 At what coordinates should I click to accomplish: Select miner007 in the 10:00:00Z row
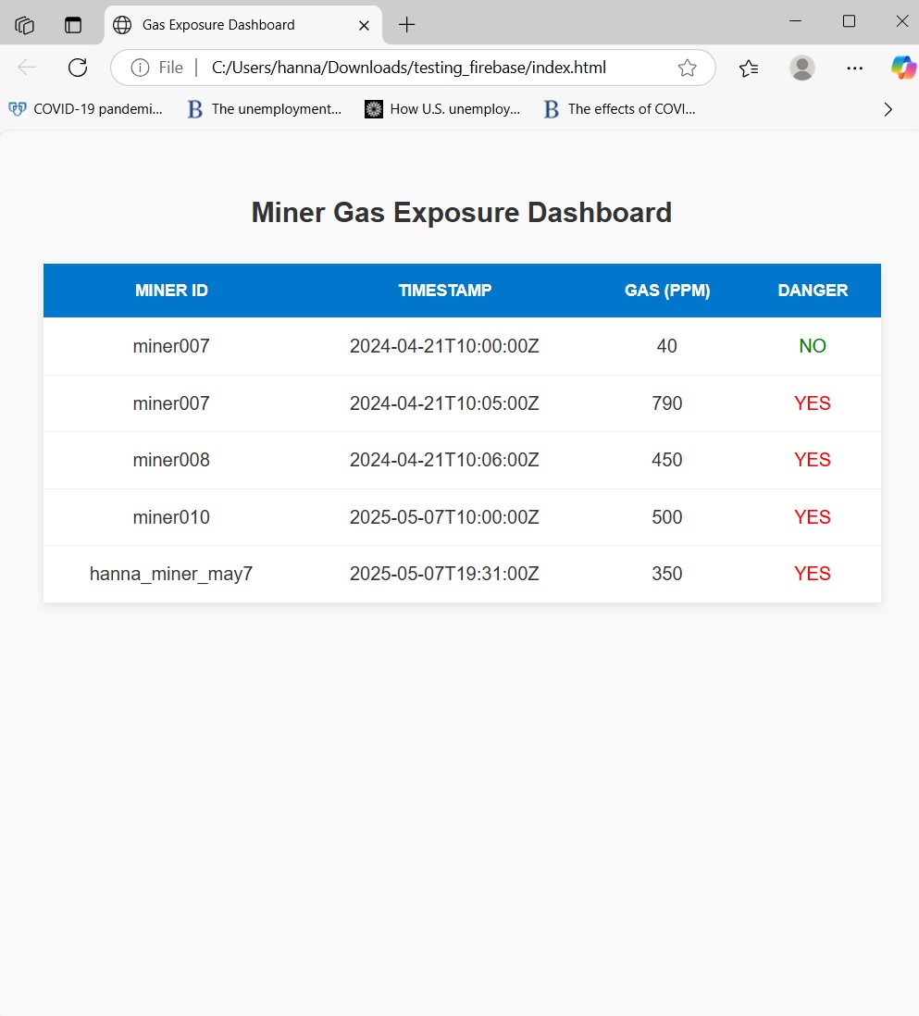click(x=171, y=346)
